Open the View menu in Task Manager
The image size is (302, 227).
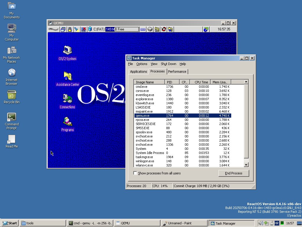pyautogui.click(x=154, y=64)
